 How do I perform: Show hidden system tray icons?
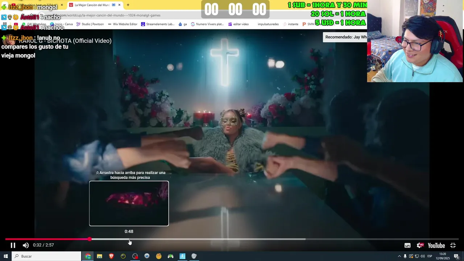pos(399,256)
